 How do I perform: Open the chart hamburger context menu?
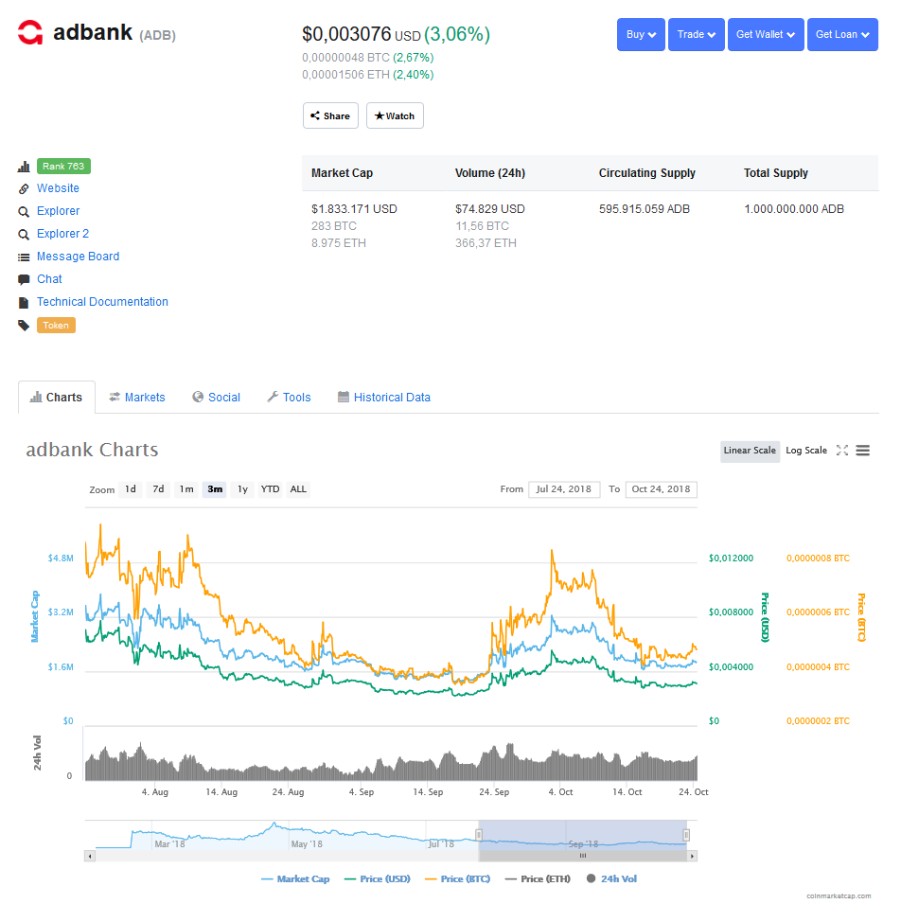(x=862, y=451)
